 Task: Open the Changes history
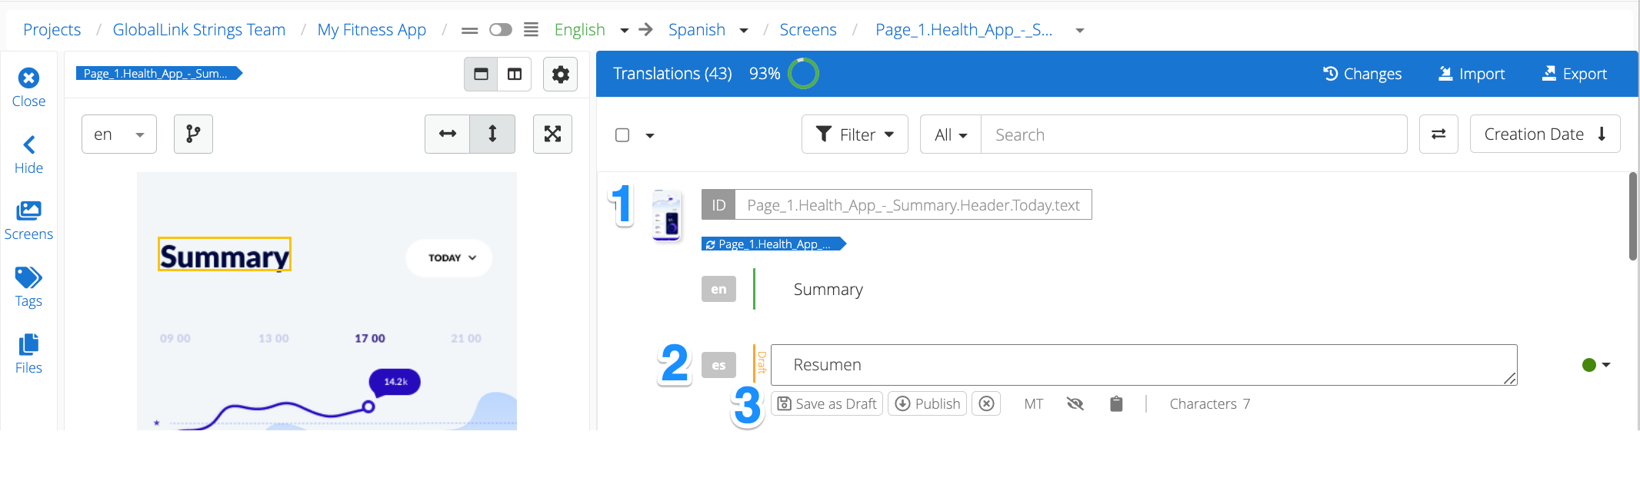click(x=1362, y=74)
